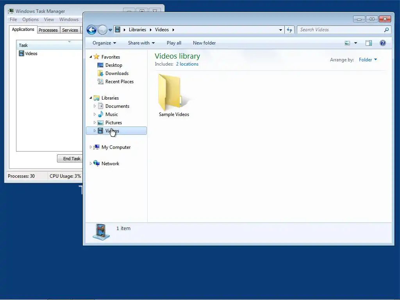Click the Videos library icon in address bar

click(x=118, y=30)
